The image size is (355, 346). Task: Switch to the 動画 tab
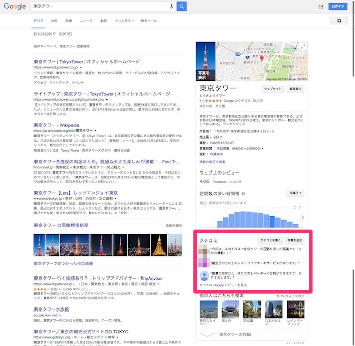click(103, 21)
